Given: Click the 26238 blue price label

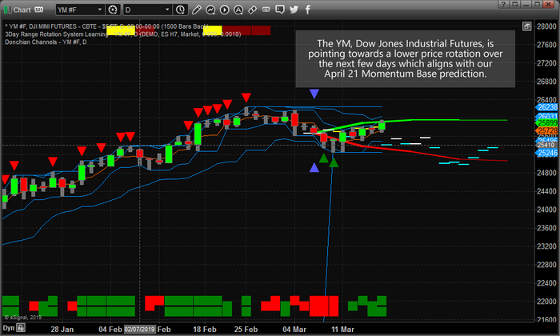Looking at the screenshot, I should [546, 107].
